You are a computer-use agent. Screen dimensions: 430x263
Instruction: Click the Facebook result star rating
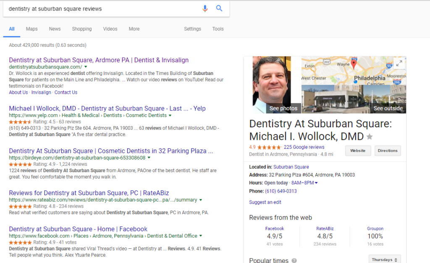[x=20, y=242]
